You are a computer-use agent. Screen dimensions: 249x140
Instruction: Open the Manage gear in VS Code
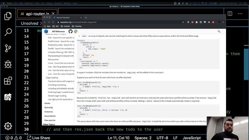pyautogui.click(x=8, y=126)
